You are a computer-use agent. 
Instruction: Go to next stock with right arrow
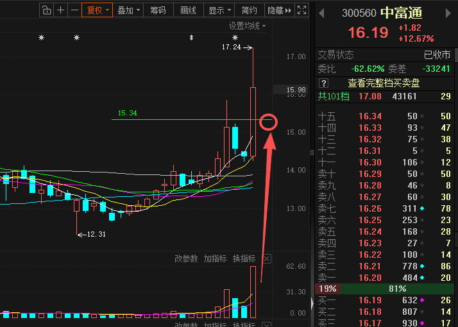click(448, 13)
